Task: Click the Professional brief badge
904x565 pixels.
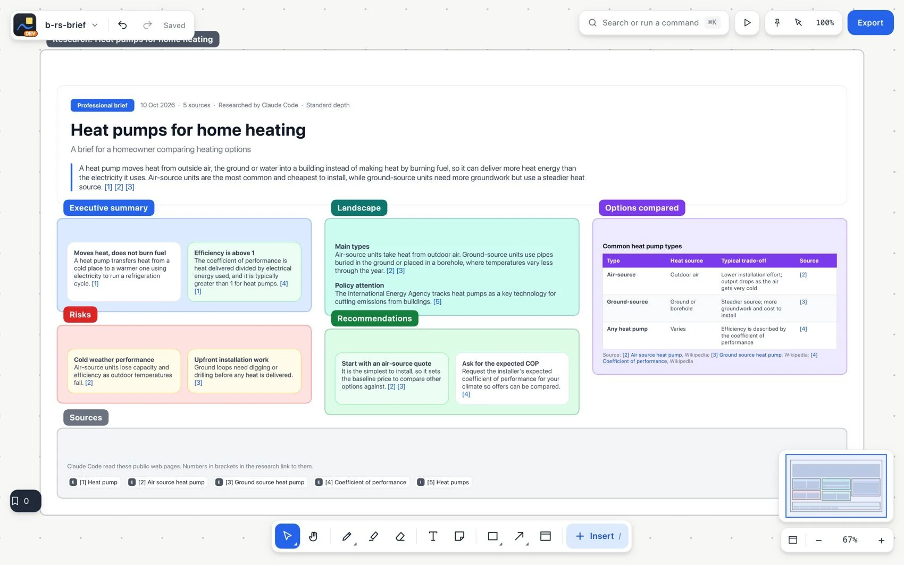Action: click(102, 105)
